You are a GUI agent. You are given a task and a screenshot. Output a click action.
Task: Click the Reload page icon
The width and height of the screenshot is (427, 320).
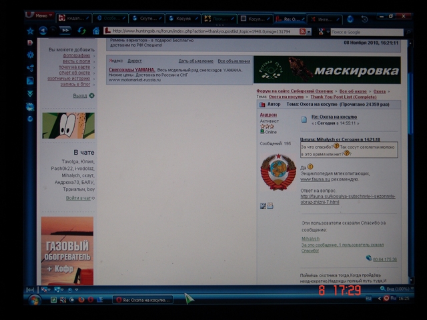[x=81, y=31]
